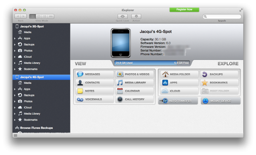Screen dimensions: 256x155
Task: Click the Capacity 30.1 GB text
Action: [153, 39]
